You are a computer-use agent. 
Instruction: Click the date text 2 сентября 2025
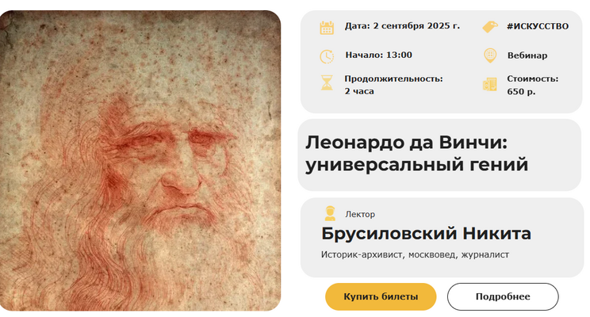(416, 26)
